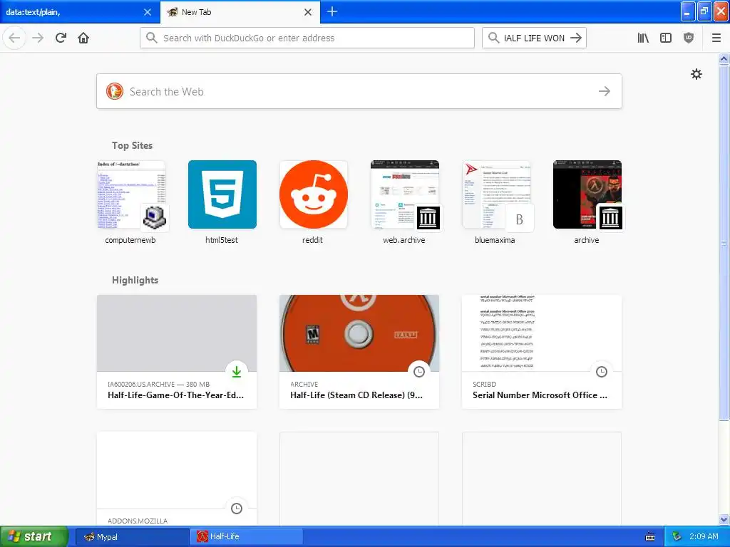Submit web search with page arrow
The width and height of the screenshot is (730, 547).
605,91
